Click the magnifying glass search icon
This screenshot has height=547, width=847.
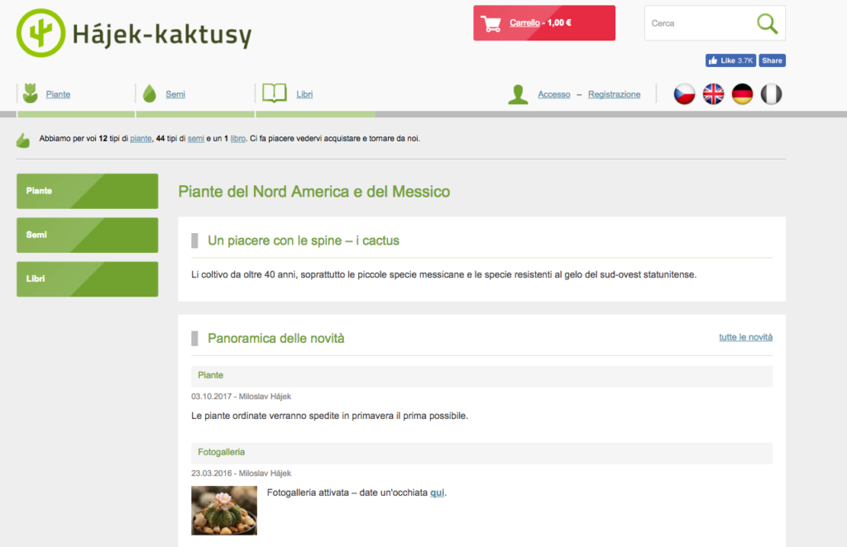767,23
